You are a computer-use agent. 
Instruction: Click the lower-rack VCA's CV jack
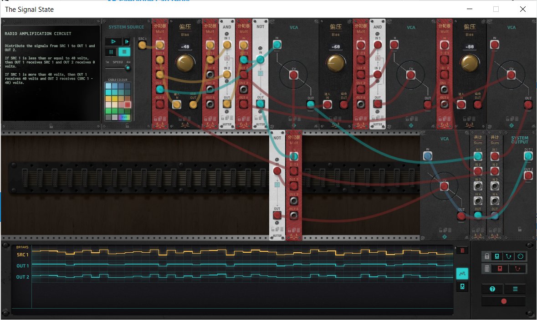tap(444, 186)
